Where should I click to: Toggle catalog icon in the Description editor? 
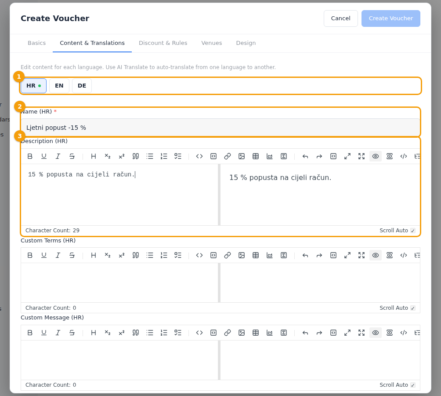(417, 156)
